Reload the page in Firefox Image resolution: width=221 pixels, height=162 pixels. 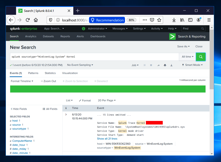tap(28, 20)
